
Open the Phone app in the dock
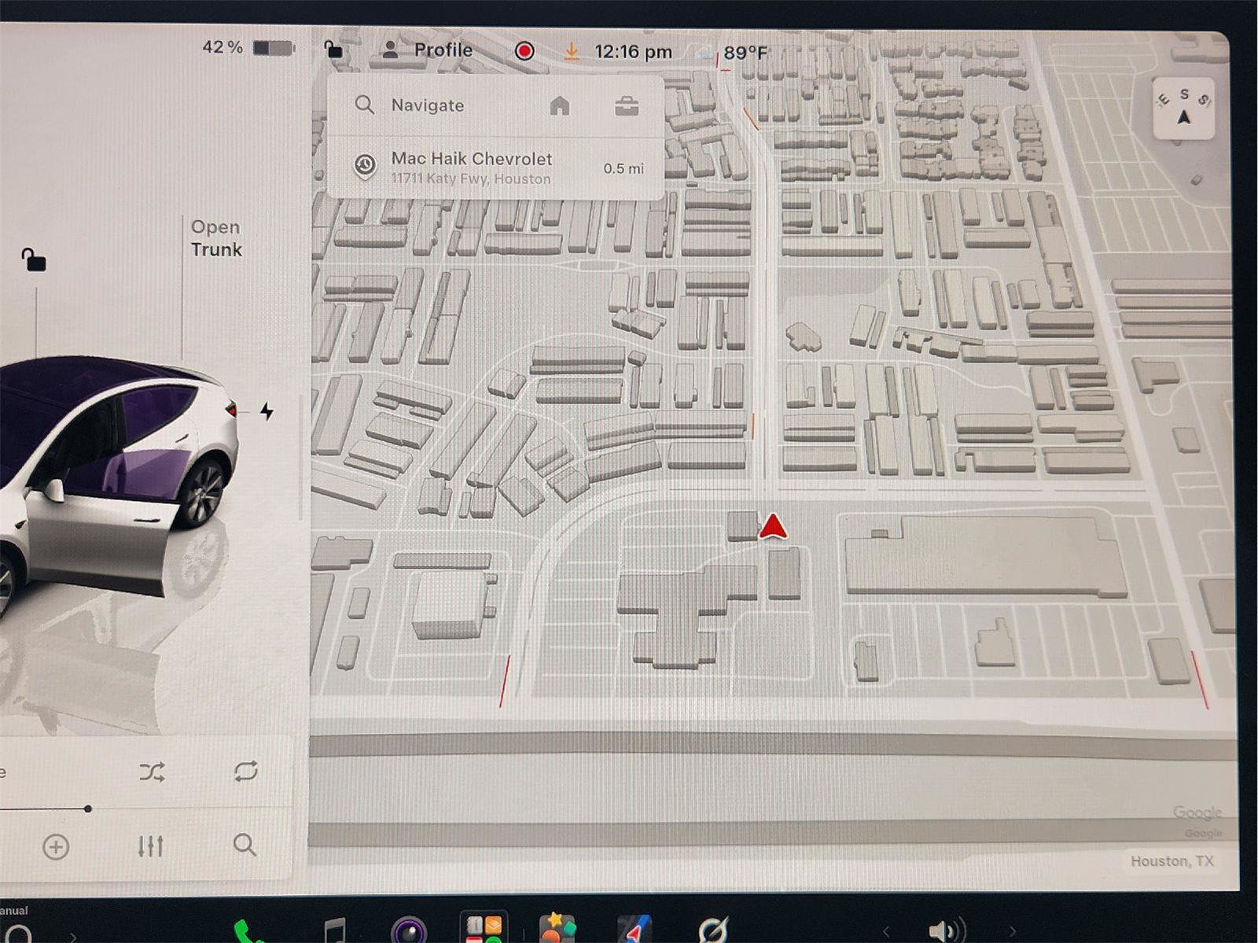[248, 932]
